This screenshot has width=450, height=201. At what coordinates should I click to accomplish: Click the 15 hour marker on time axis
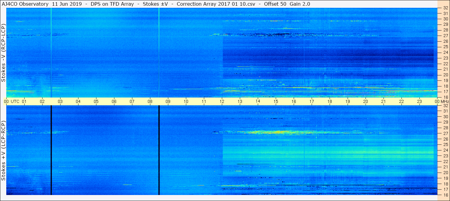click(x=276, y=101)
